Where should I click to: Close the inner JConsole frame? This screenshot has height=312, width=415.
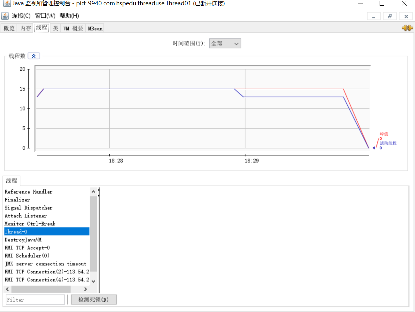tap(406, 17)
